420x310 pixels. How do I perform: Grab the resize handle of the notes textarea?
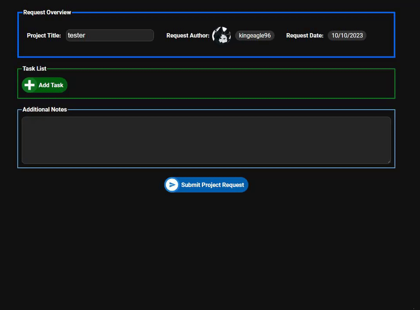(389, 161)
